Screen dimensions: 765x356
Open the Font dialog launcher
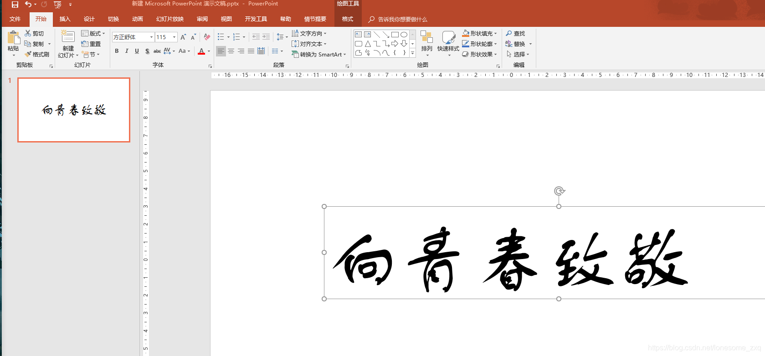click(210, 66)
